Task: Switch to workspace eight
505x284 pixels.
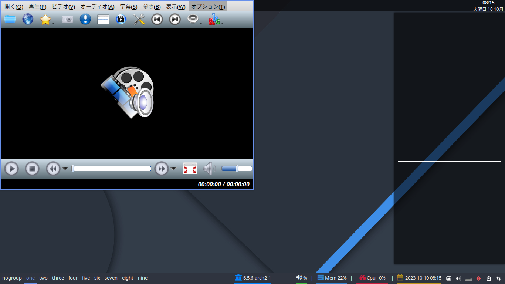Action: (x=128, y=278)
